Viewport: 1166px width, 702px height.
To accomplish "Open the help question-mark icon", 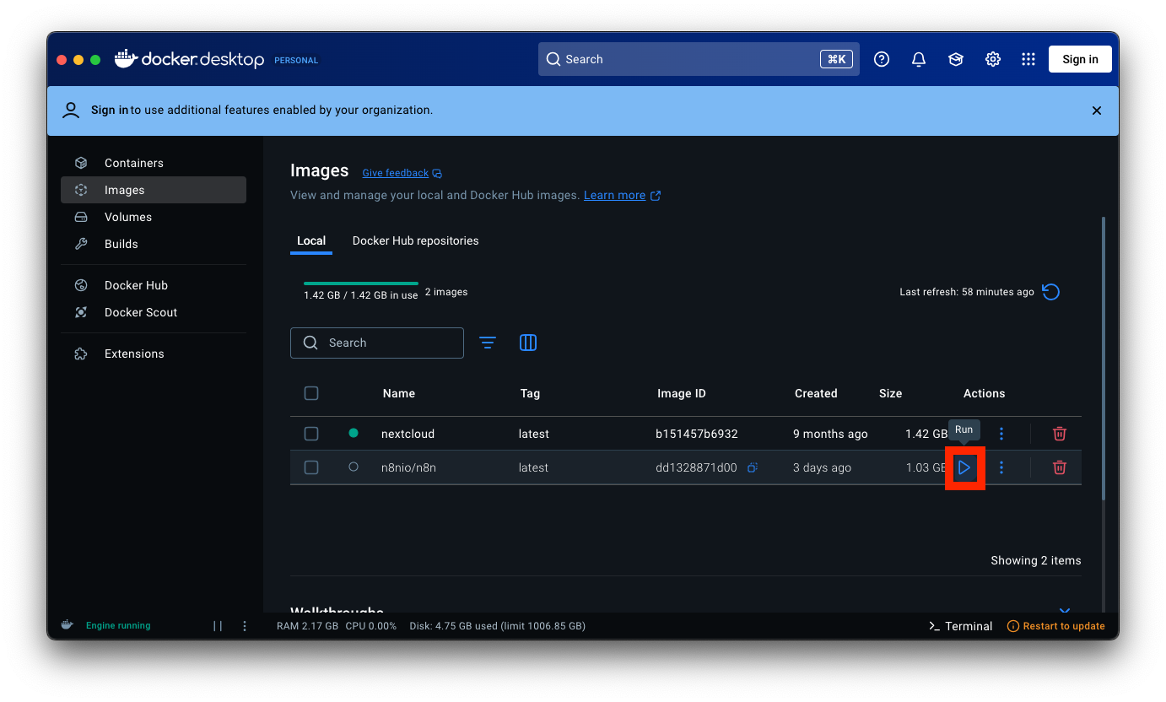I will pyautogui.click(x=882, y=59).
